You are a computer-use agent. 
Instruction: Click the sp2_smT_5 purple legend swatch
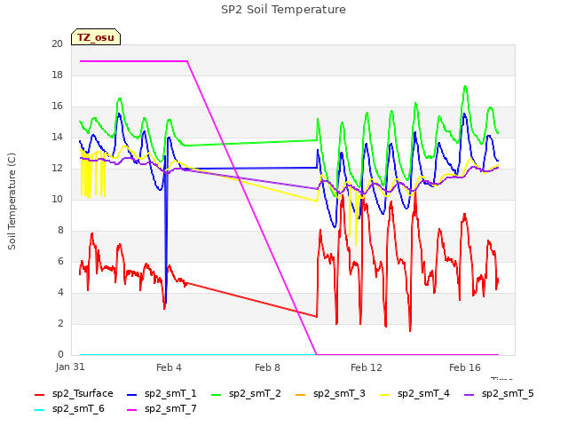click(x=469, y=394)
